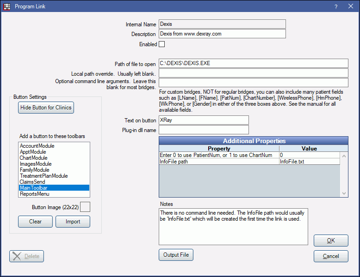This screenshot has width=360, height=277.
Task: Click inside the Notes text area
Action: tap(233, 227)
